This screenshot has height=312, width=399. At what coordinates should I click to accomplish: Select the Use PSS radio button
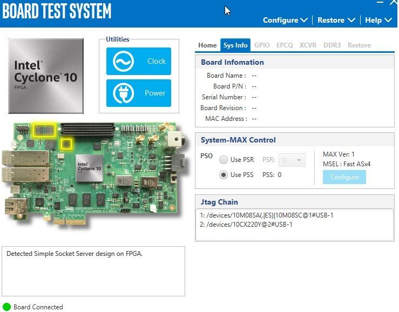(224, 175)
